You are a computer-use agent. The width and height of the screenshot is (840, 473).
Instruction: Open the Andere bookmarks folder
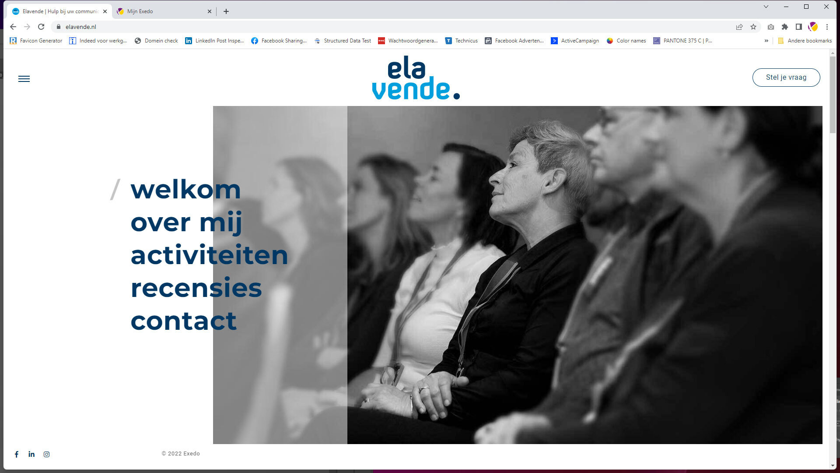[805, 41]
